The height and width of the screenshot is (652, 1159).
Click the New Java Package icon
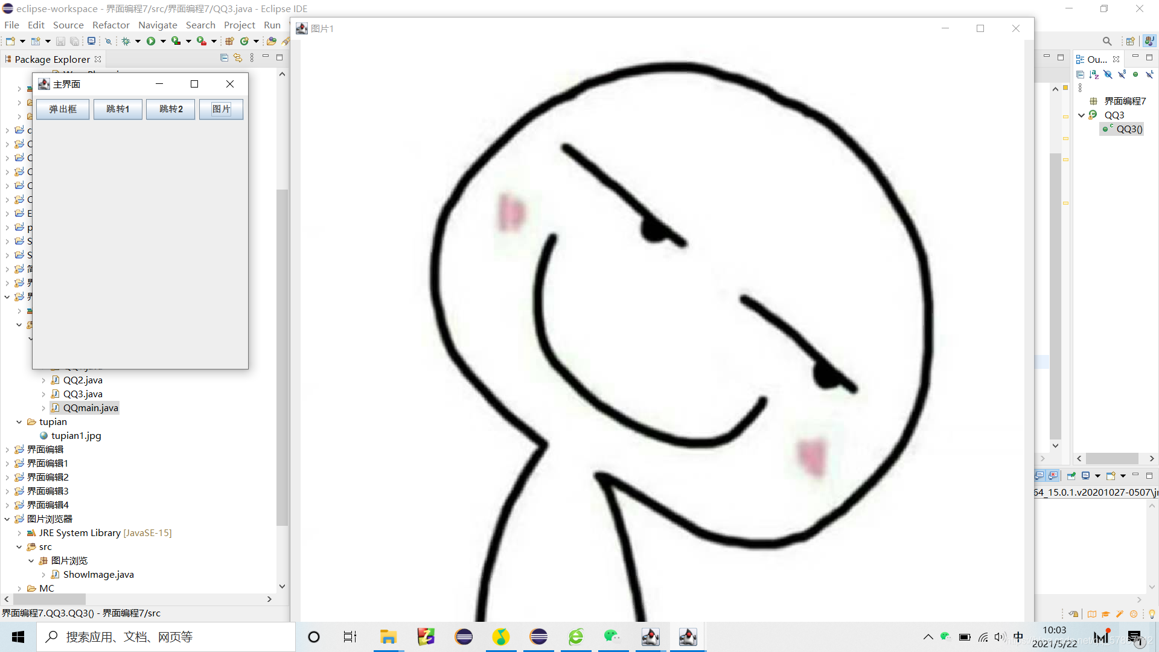click(229, 41)
